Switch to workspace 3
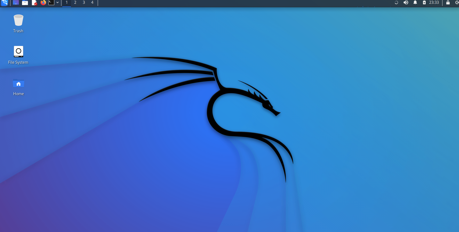The width and height of the screenshot is (459, 232). click(x=84, y=3)
